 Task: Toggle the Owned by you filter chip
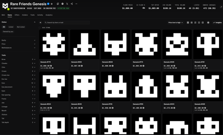[8, 32]
